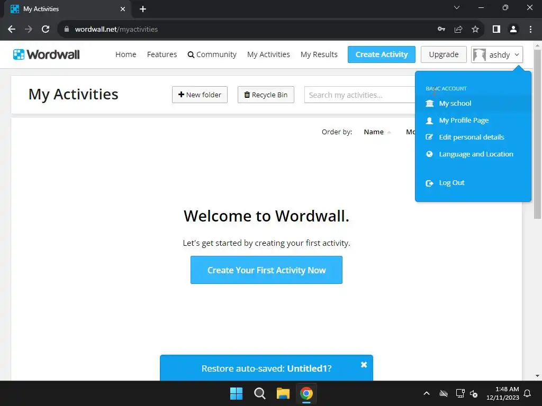The height and width of the screenshot is (406, 542).
Task: Click the edit pencil icon for personal details
Action: 429,137
